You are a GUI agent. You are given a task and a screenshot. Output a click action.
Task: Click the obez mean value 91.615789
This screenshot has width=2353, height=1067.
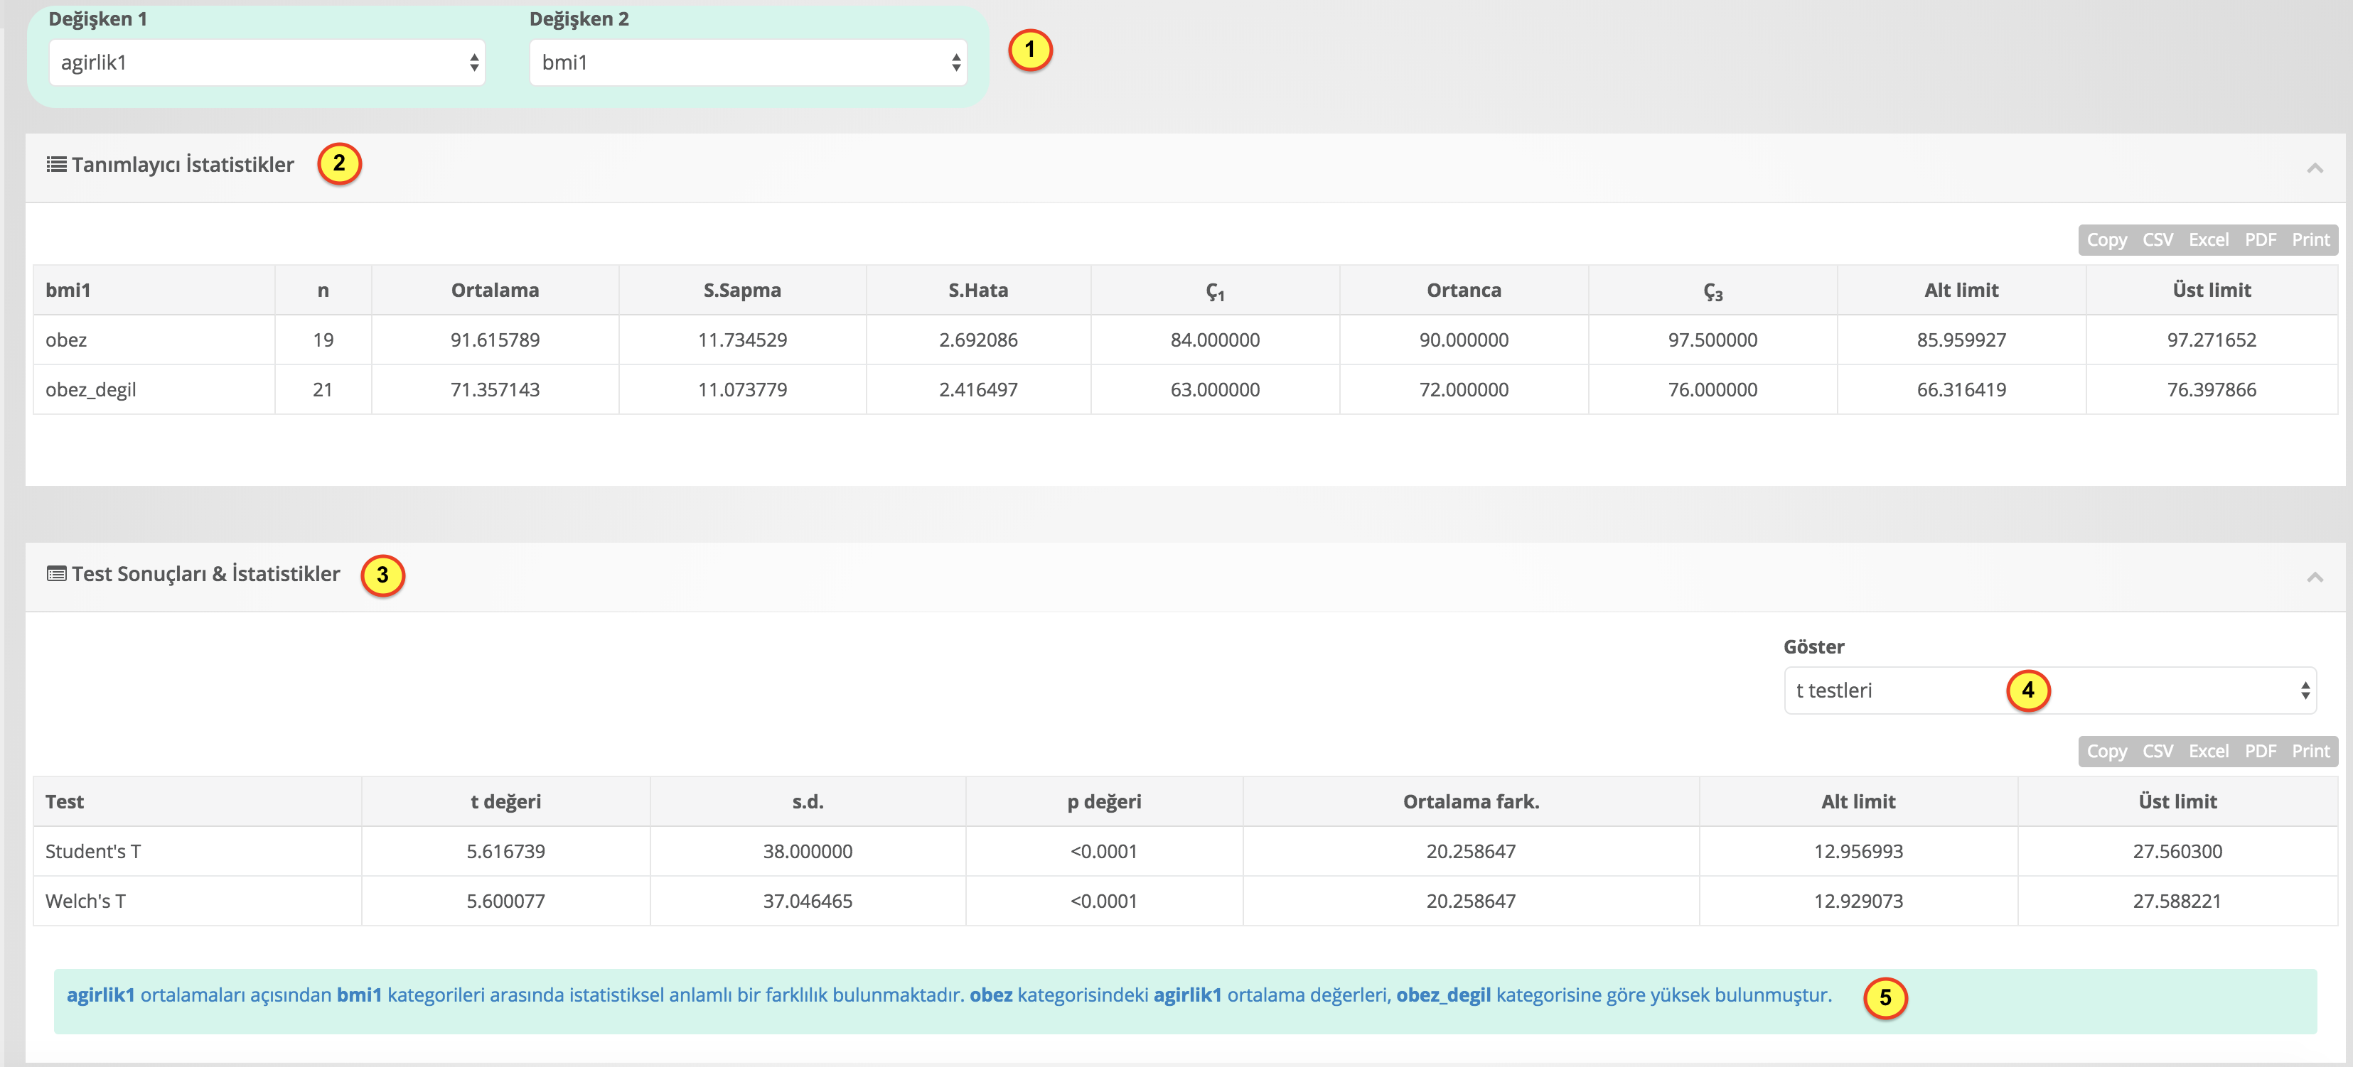(x=495, y=340)
